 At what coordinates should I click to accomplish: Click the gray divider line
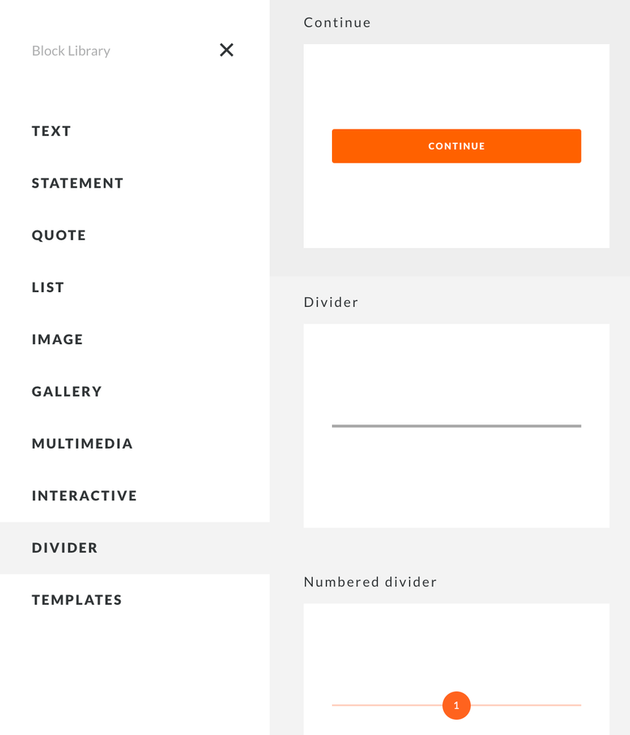pyautogui.click(x=456, y=426)
